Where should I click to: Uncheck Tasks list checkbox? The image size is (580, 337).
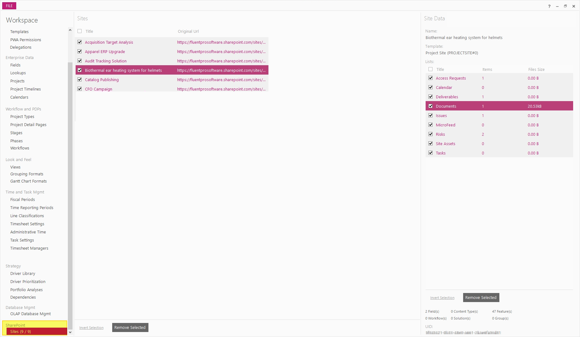431,153
